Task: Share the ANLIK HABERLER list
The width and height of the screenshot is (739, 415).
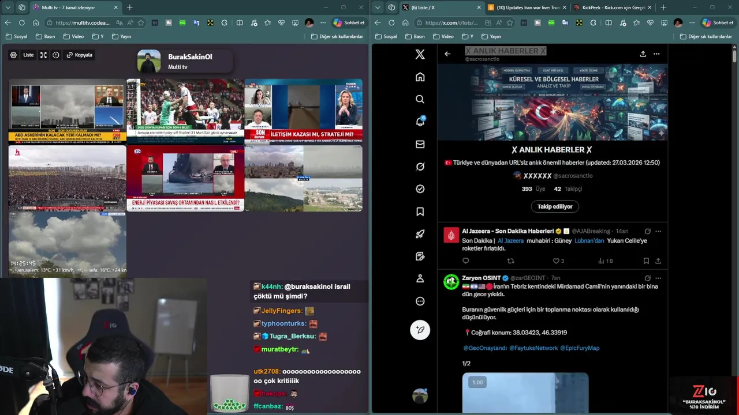Action: tap(643, 54)
